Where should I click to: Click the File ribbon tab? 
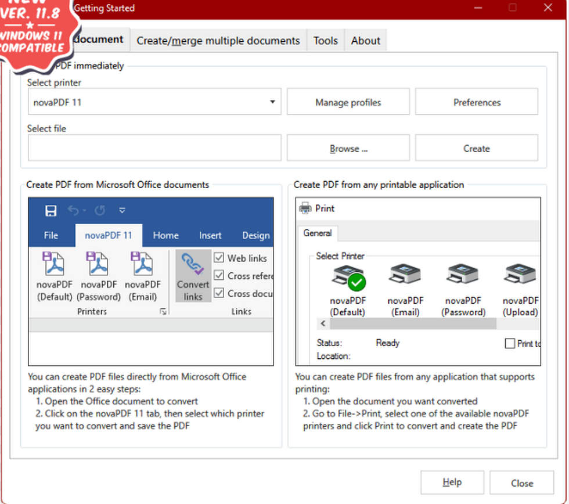51,236
